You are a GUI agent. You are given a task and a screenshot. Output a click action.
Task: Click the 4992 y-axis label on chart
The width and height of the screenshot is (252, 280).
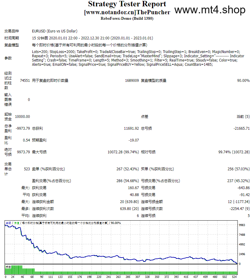[242, 244]
